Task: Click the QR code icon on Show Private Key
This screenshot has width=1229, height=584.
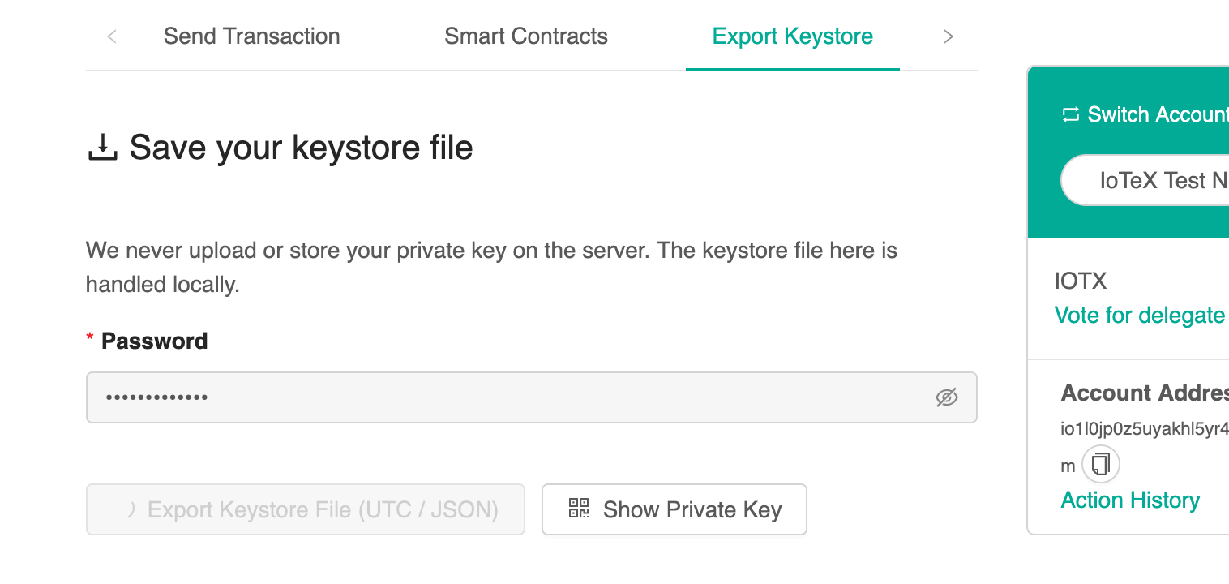Action: (x=579, y=509)
